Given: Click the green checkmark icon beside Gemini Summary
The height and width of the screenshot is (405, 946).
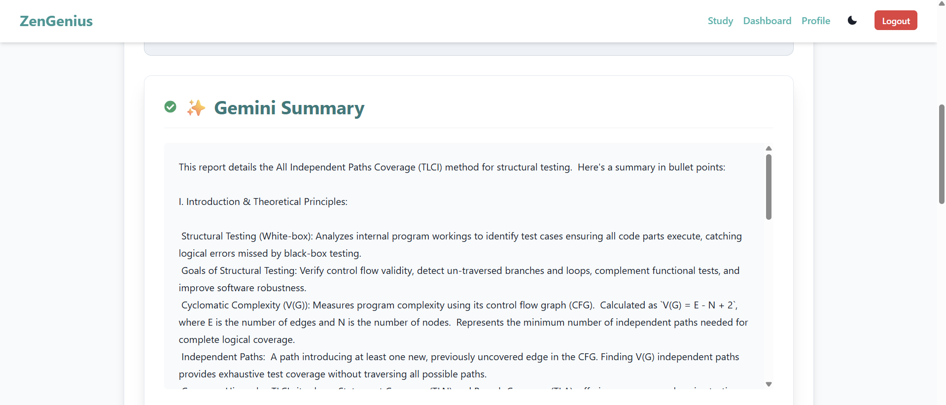Looking at the screenshot, I should (170, 107).
